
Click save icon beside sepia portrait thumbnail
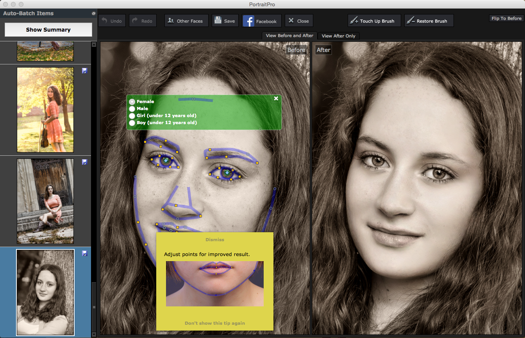pyautogui.click(x=84, y=253)
